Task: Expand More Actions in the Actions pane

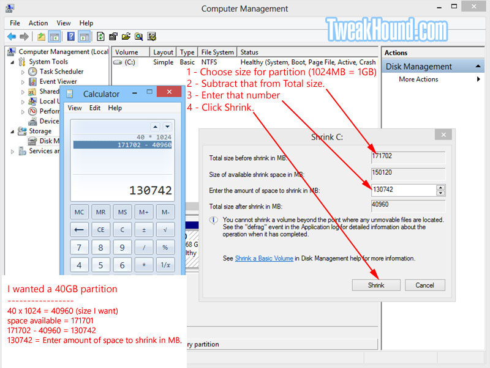Action: click(x=433, y=79)
